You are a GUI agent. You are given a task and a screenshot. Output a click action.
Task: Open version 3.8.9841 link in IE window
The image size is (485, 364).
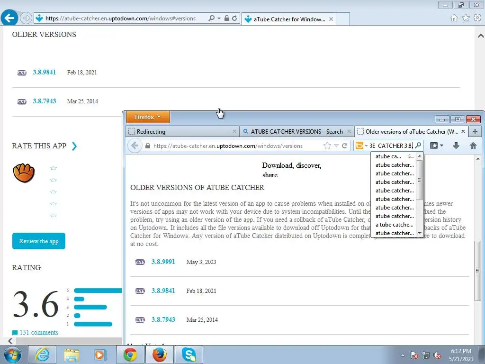point(44,72)
